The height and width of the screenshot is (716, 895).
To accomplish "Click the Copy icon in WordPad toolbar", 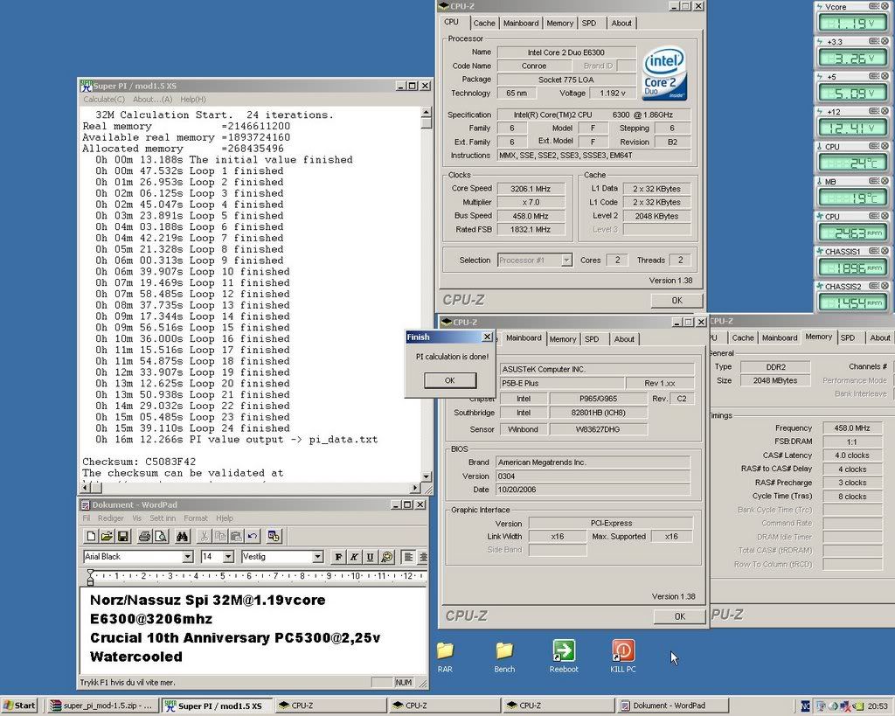I will pyautogui.click(x=219, y=536).
